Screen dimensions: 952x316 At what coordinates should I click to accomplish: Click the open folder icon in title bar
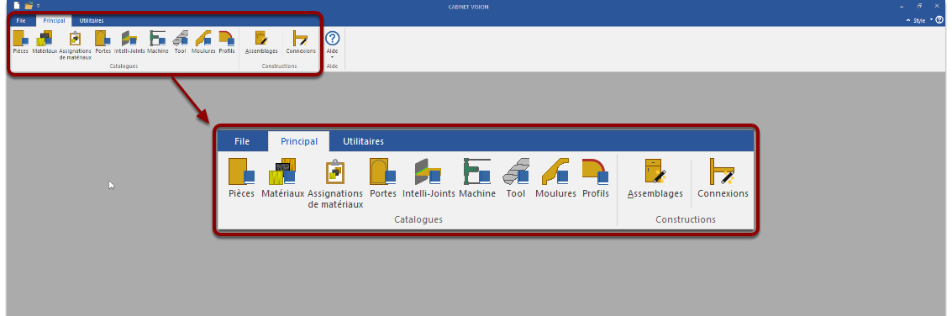(29, 6)
